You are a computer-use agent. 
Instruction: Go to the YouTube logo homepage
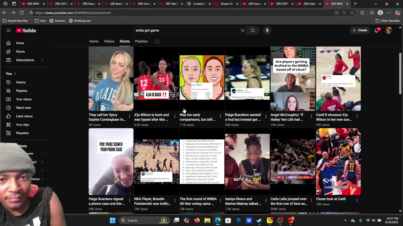26,30
